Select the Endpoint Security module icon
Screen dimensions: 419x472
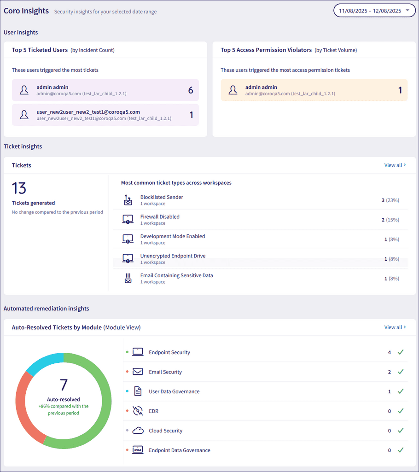[137, 351]
